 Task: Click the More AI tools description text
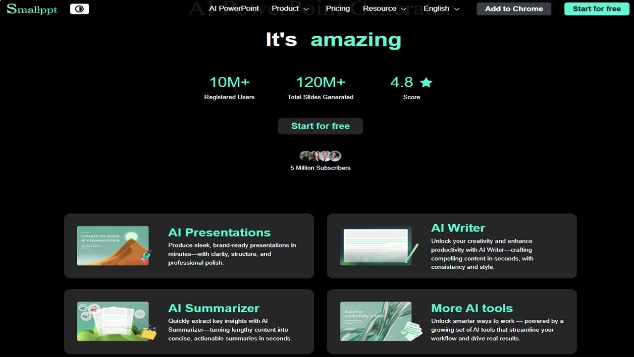pyautogui.click(x=497, y=330)
